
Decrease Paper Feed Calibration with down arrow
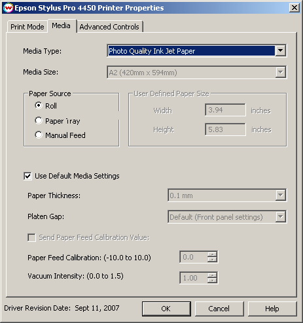pos(212,260)
